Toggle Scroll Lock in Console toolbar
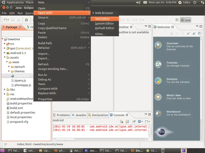 pyautogui.click(x=127, y=122)
